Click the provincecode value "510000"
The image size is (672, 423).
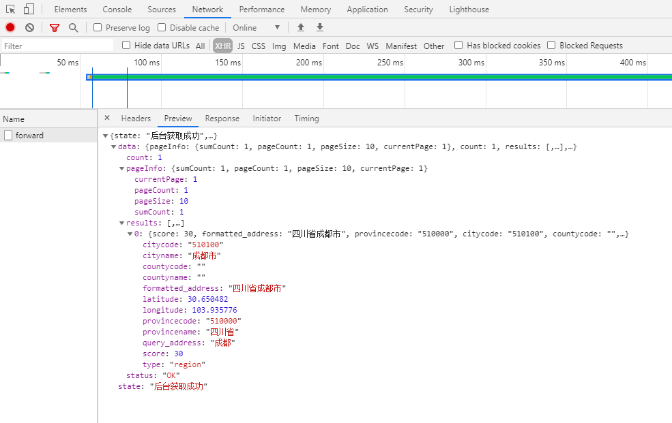(x=223, y=322)
